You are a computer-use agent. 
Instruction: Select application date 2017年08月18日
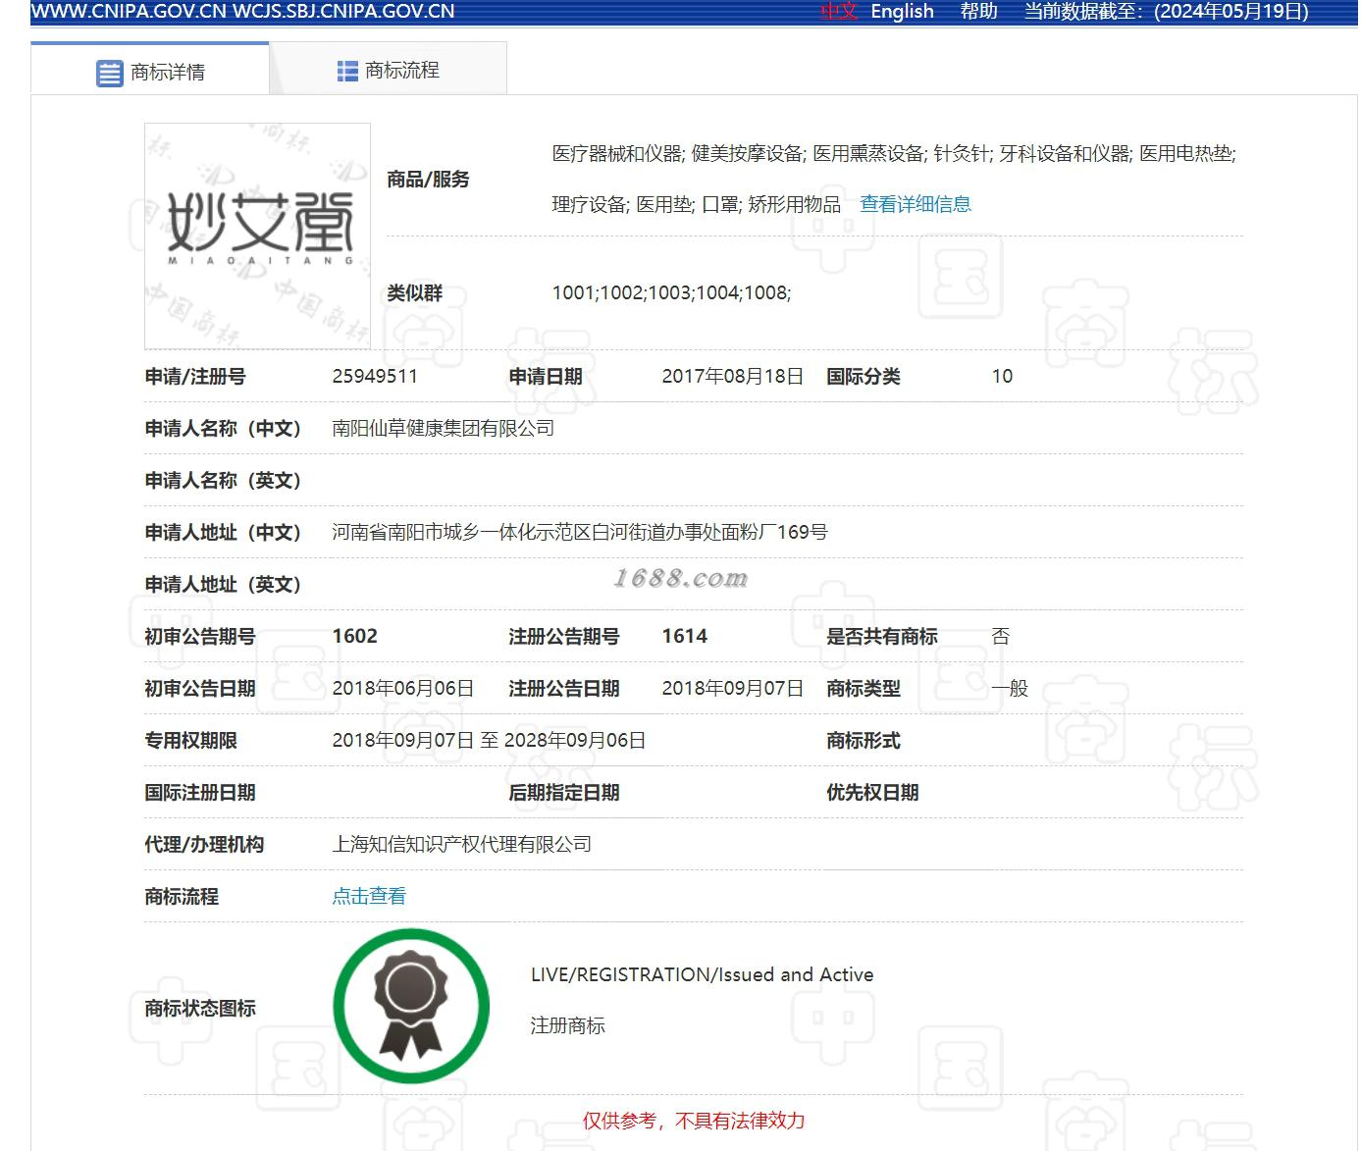[732, 376]
